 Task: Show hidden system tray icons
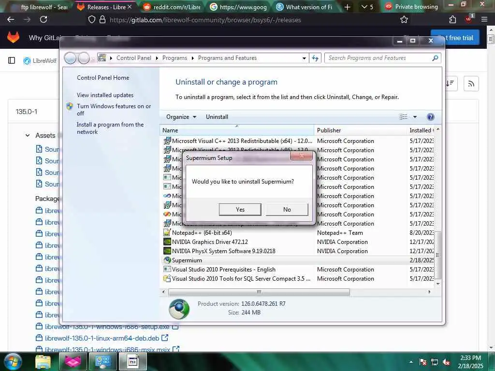411,362
